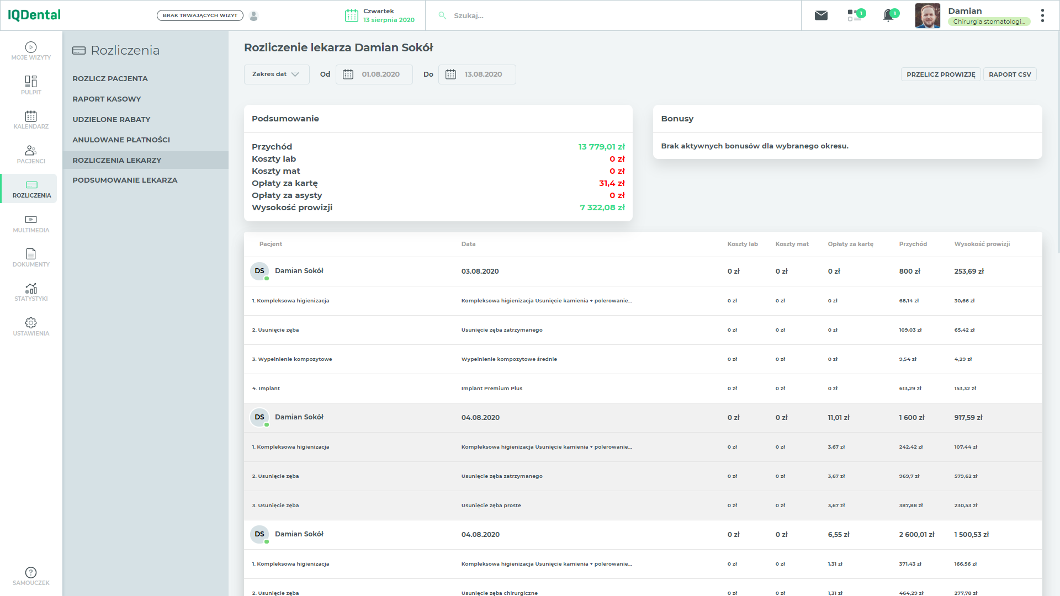The width and height of the screenshot is (1060, 596).
Task: Click DS avatar in 917,59 zł row
Action: click(259, 417)
